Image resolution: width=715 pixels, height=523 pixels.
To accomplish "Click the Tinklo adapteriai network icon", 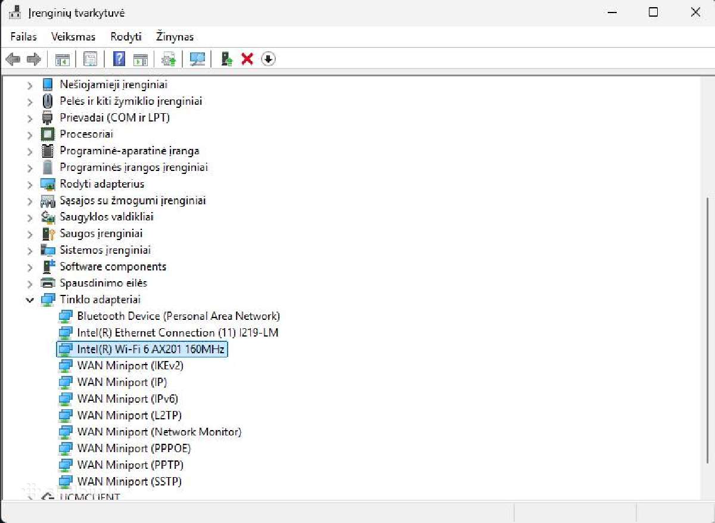I will 48,300.
